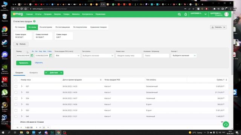Image resolution: width=241 pixels, height=135 pixels.
Task: Open GeForce Experience desktop shortcut
Action: 5,69
